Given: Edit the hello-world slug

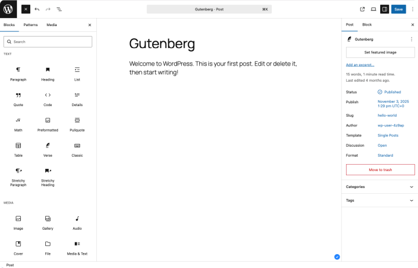Looking at the screenshot, I should click(x=387, y=115).
